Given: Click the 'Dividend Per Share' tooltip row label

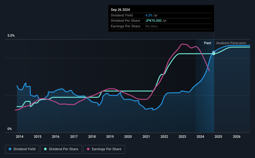Looking at the screenshot, I should pyautogui.click(x=125, y=21).
